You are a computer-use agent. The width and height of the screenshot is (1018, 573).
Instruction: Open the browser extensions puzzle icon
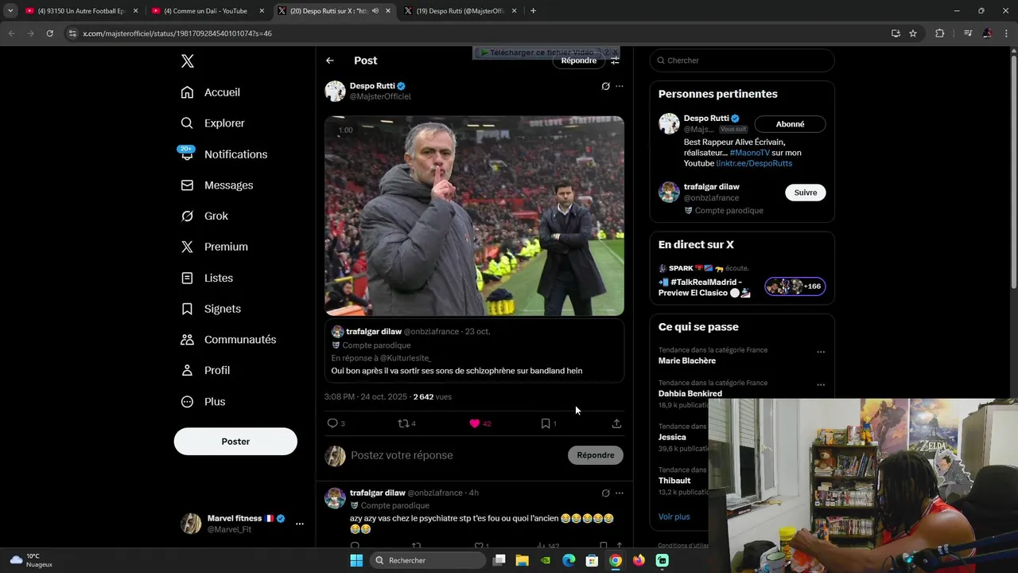coord(940,33)
